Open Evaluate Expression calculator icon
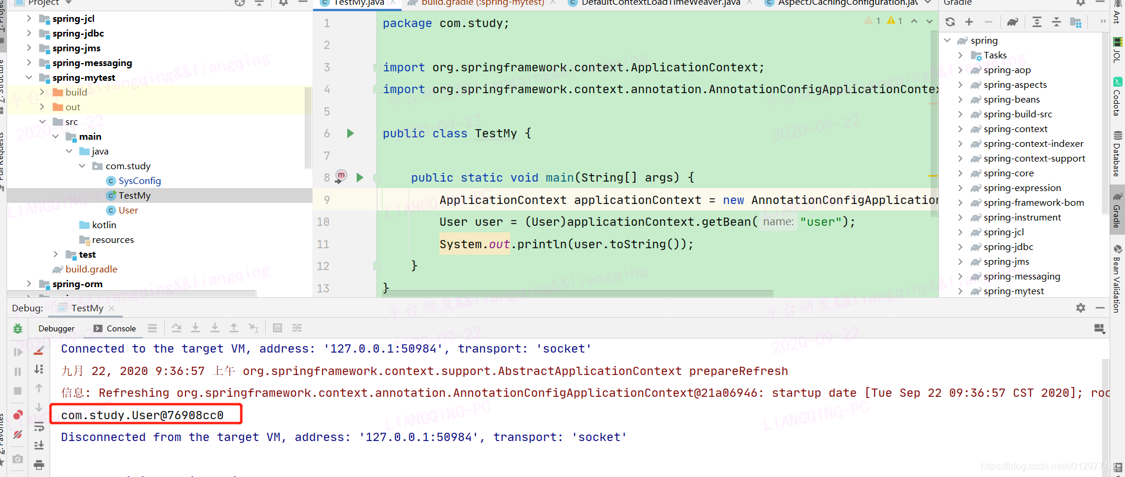Image resolution: width=1125 pixels, height=477 pixels. (x=278, y=328)
